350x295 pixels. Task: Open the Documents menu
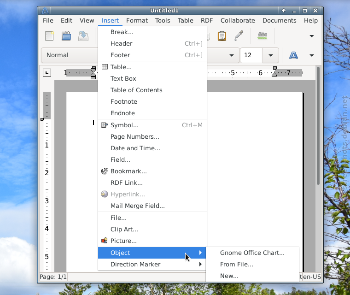point(279,21)
